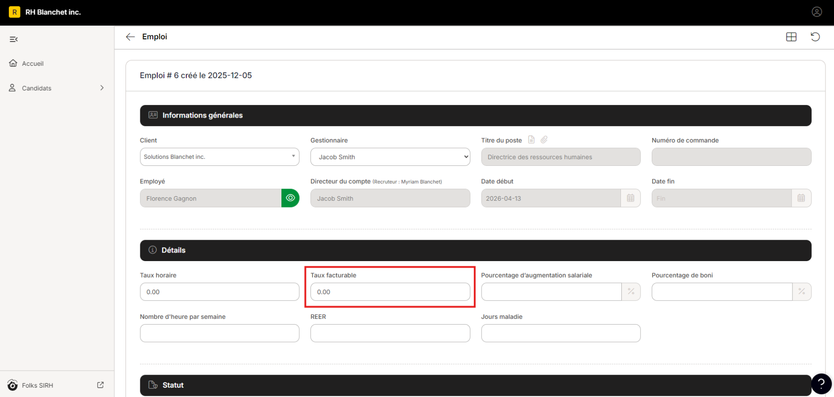Open the user account profile icon
The image size is (834, 397).
(817, 12)
